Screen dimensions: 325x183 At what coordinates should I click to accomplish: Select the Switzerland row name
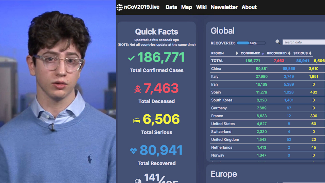[221, 132]
